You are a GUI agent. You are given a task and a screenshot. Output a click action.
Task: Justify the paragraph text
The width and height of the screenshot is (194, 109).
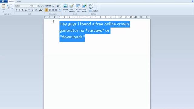[56, 10]
